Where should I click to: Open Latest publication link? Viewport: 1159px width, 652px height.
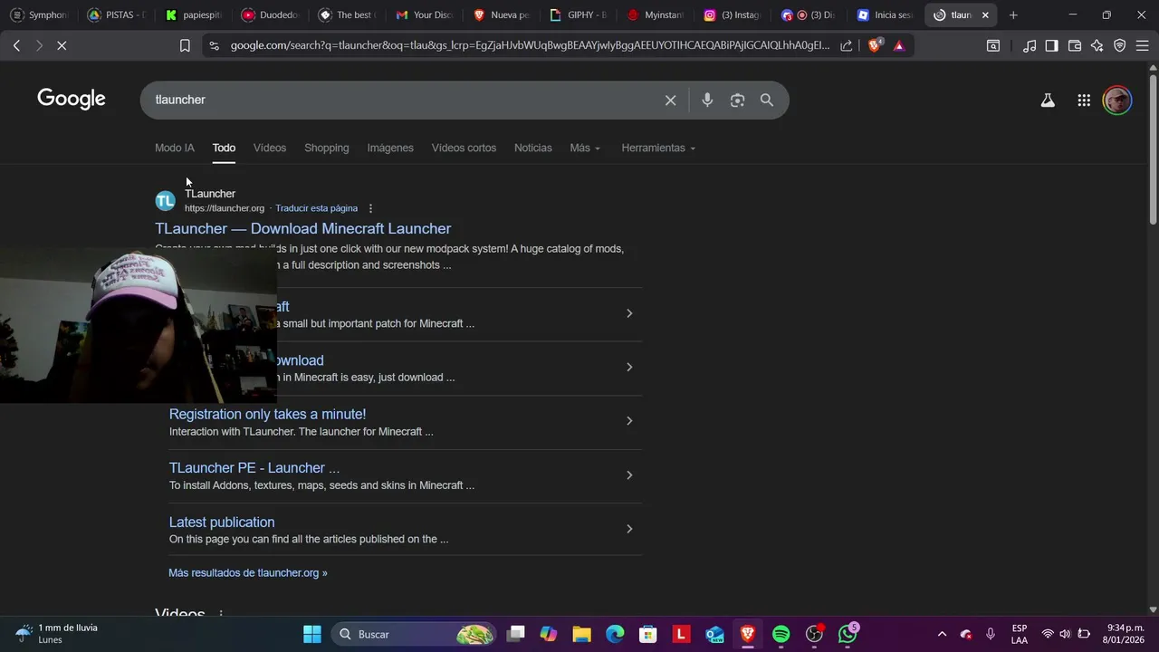[222, 523]
